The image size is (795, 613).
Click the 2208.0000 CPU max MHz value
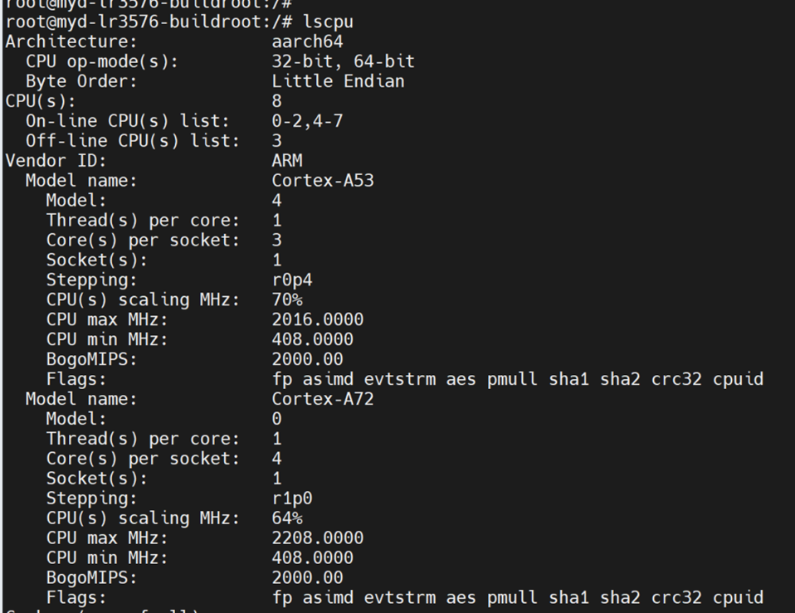point(317,538)
